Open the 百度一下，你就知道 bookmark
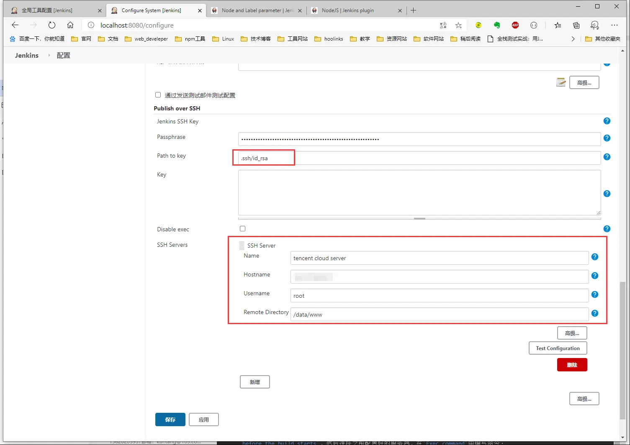The image size is (630, 445). click(37, 39)
